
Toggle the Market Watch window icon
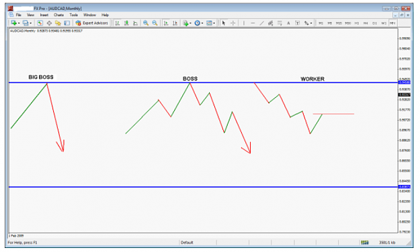[x=40, y=23]
